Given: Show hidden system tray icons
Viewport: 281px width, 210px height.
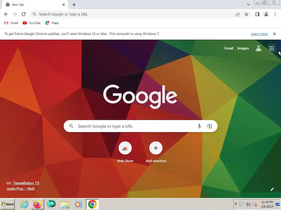Looking at the screenshot, I should click(x=236, y=204).
